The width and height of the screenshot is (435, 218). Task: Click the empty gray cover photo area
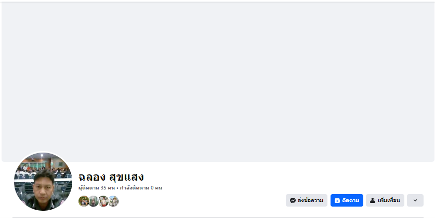click(218, 80)
